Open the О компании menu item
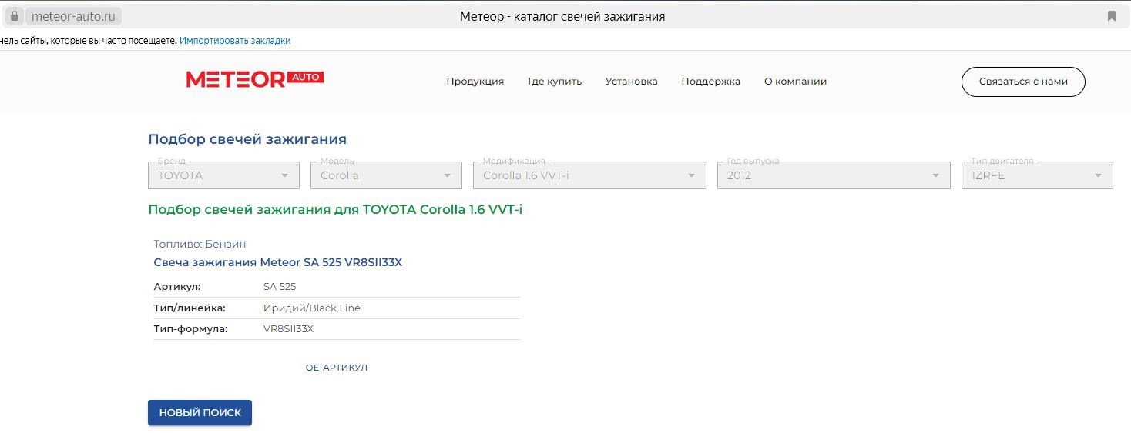Screen dimensions: 1131x433 [x=796, y=82]
